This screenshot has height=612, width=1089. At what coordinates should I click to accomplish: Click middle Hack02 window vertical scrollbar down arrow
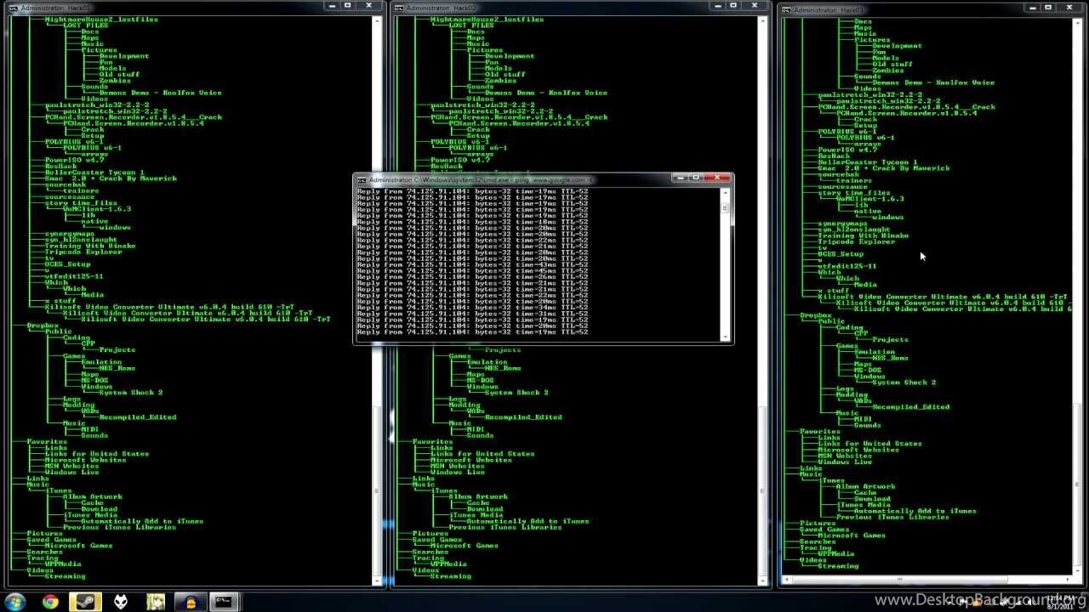point(763,581)
